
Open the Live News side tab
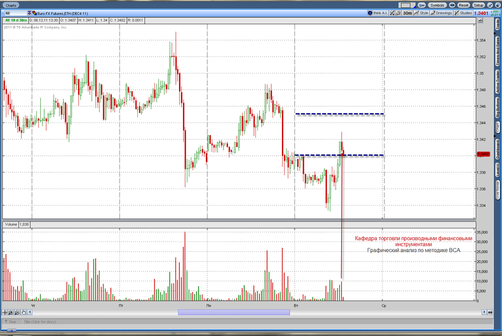[498, 190]
